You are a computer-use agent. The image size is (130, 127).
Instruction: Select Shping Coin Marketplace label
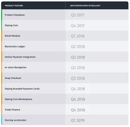tap(19, 99)
